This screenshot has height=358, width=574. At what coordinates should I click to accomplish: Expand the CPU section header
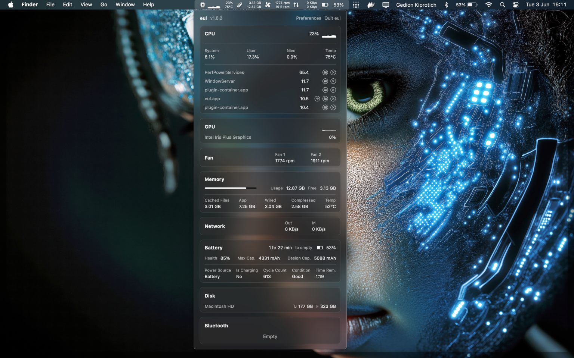point(209,34)
